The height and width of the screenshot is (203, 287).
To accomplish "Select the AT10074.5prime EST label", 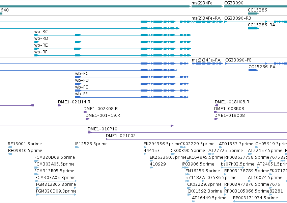I will click(x=265, y=178).
